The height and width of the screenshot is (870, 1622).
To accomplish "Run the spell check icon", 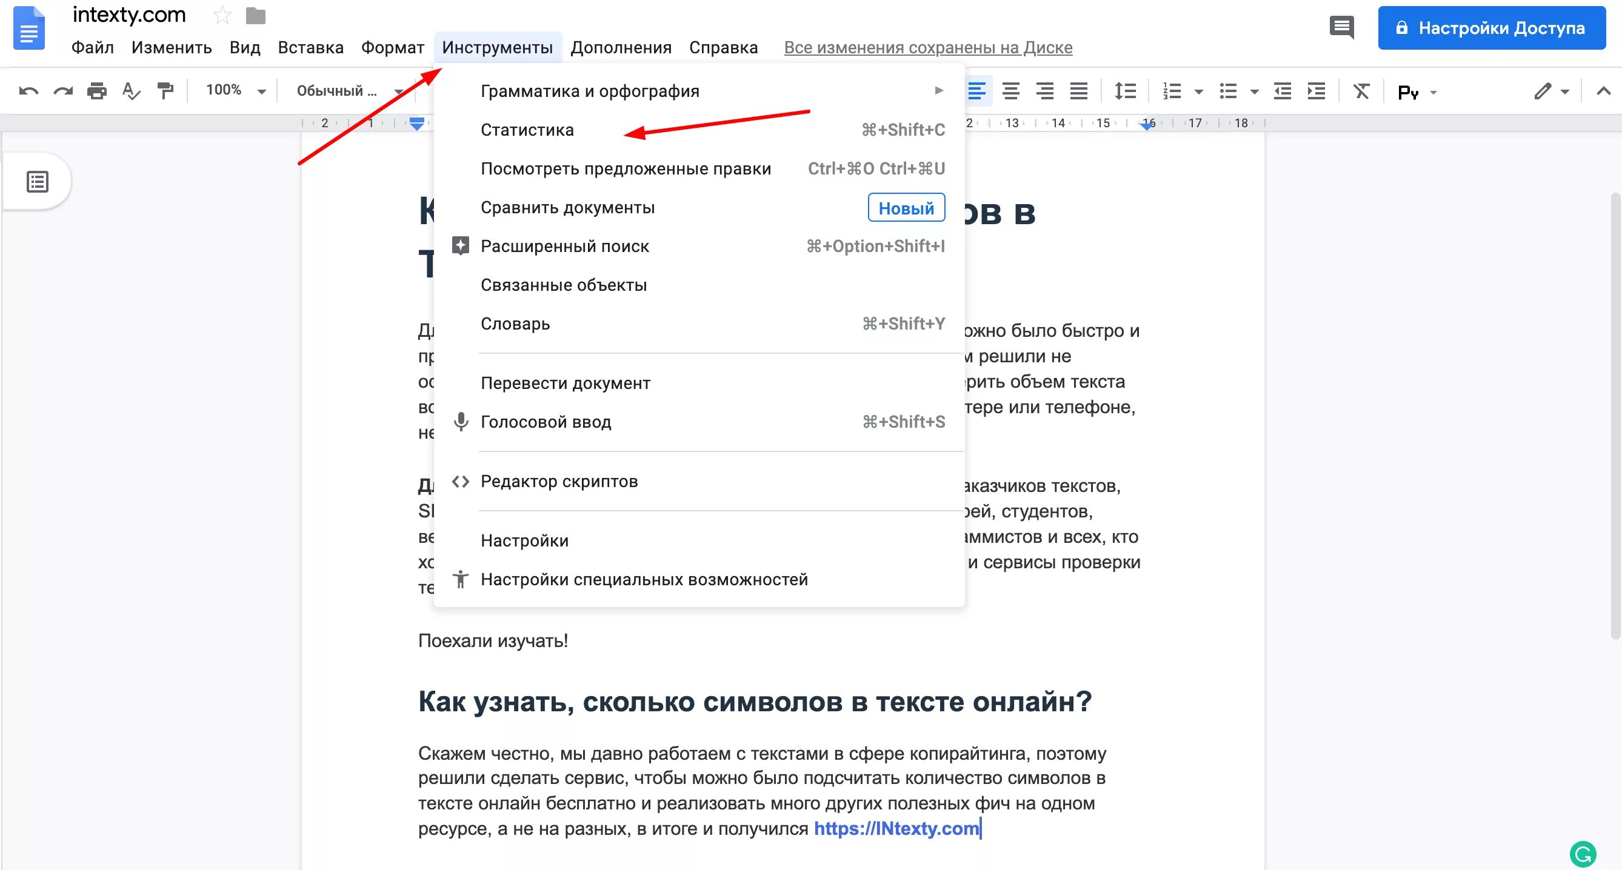I will [131, 91].
